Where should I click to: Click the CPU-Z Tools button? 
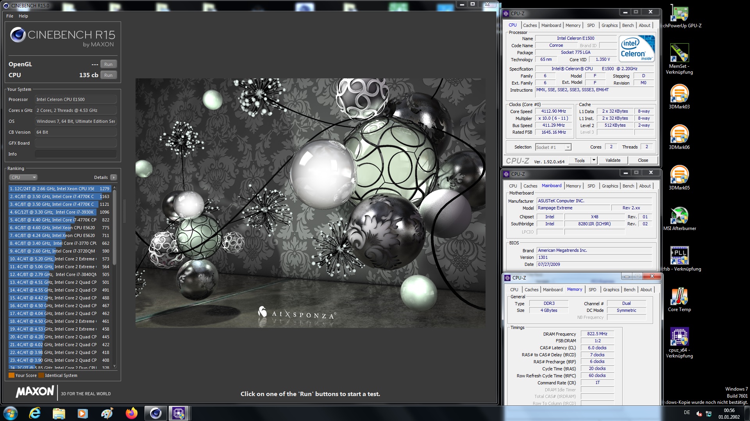pyautogui.click(x=580, y=160)
